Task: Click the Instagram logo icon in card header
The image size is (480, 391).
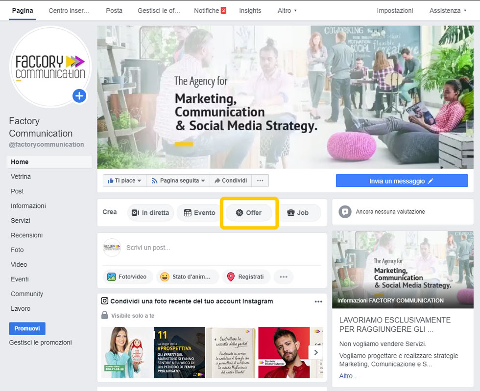Action: pyautogui.click(x=105, y=301)
